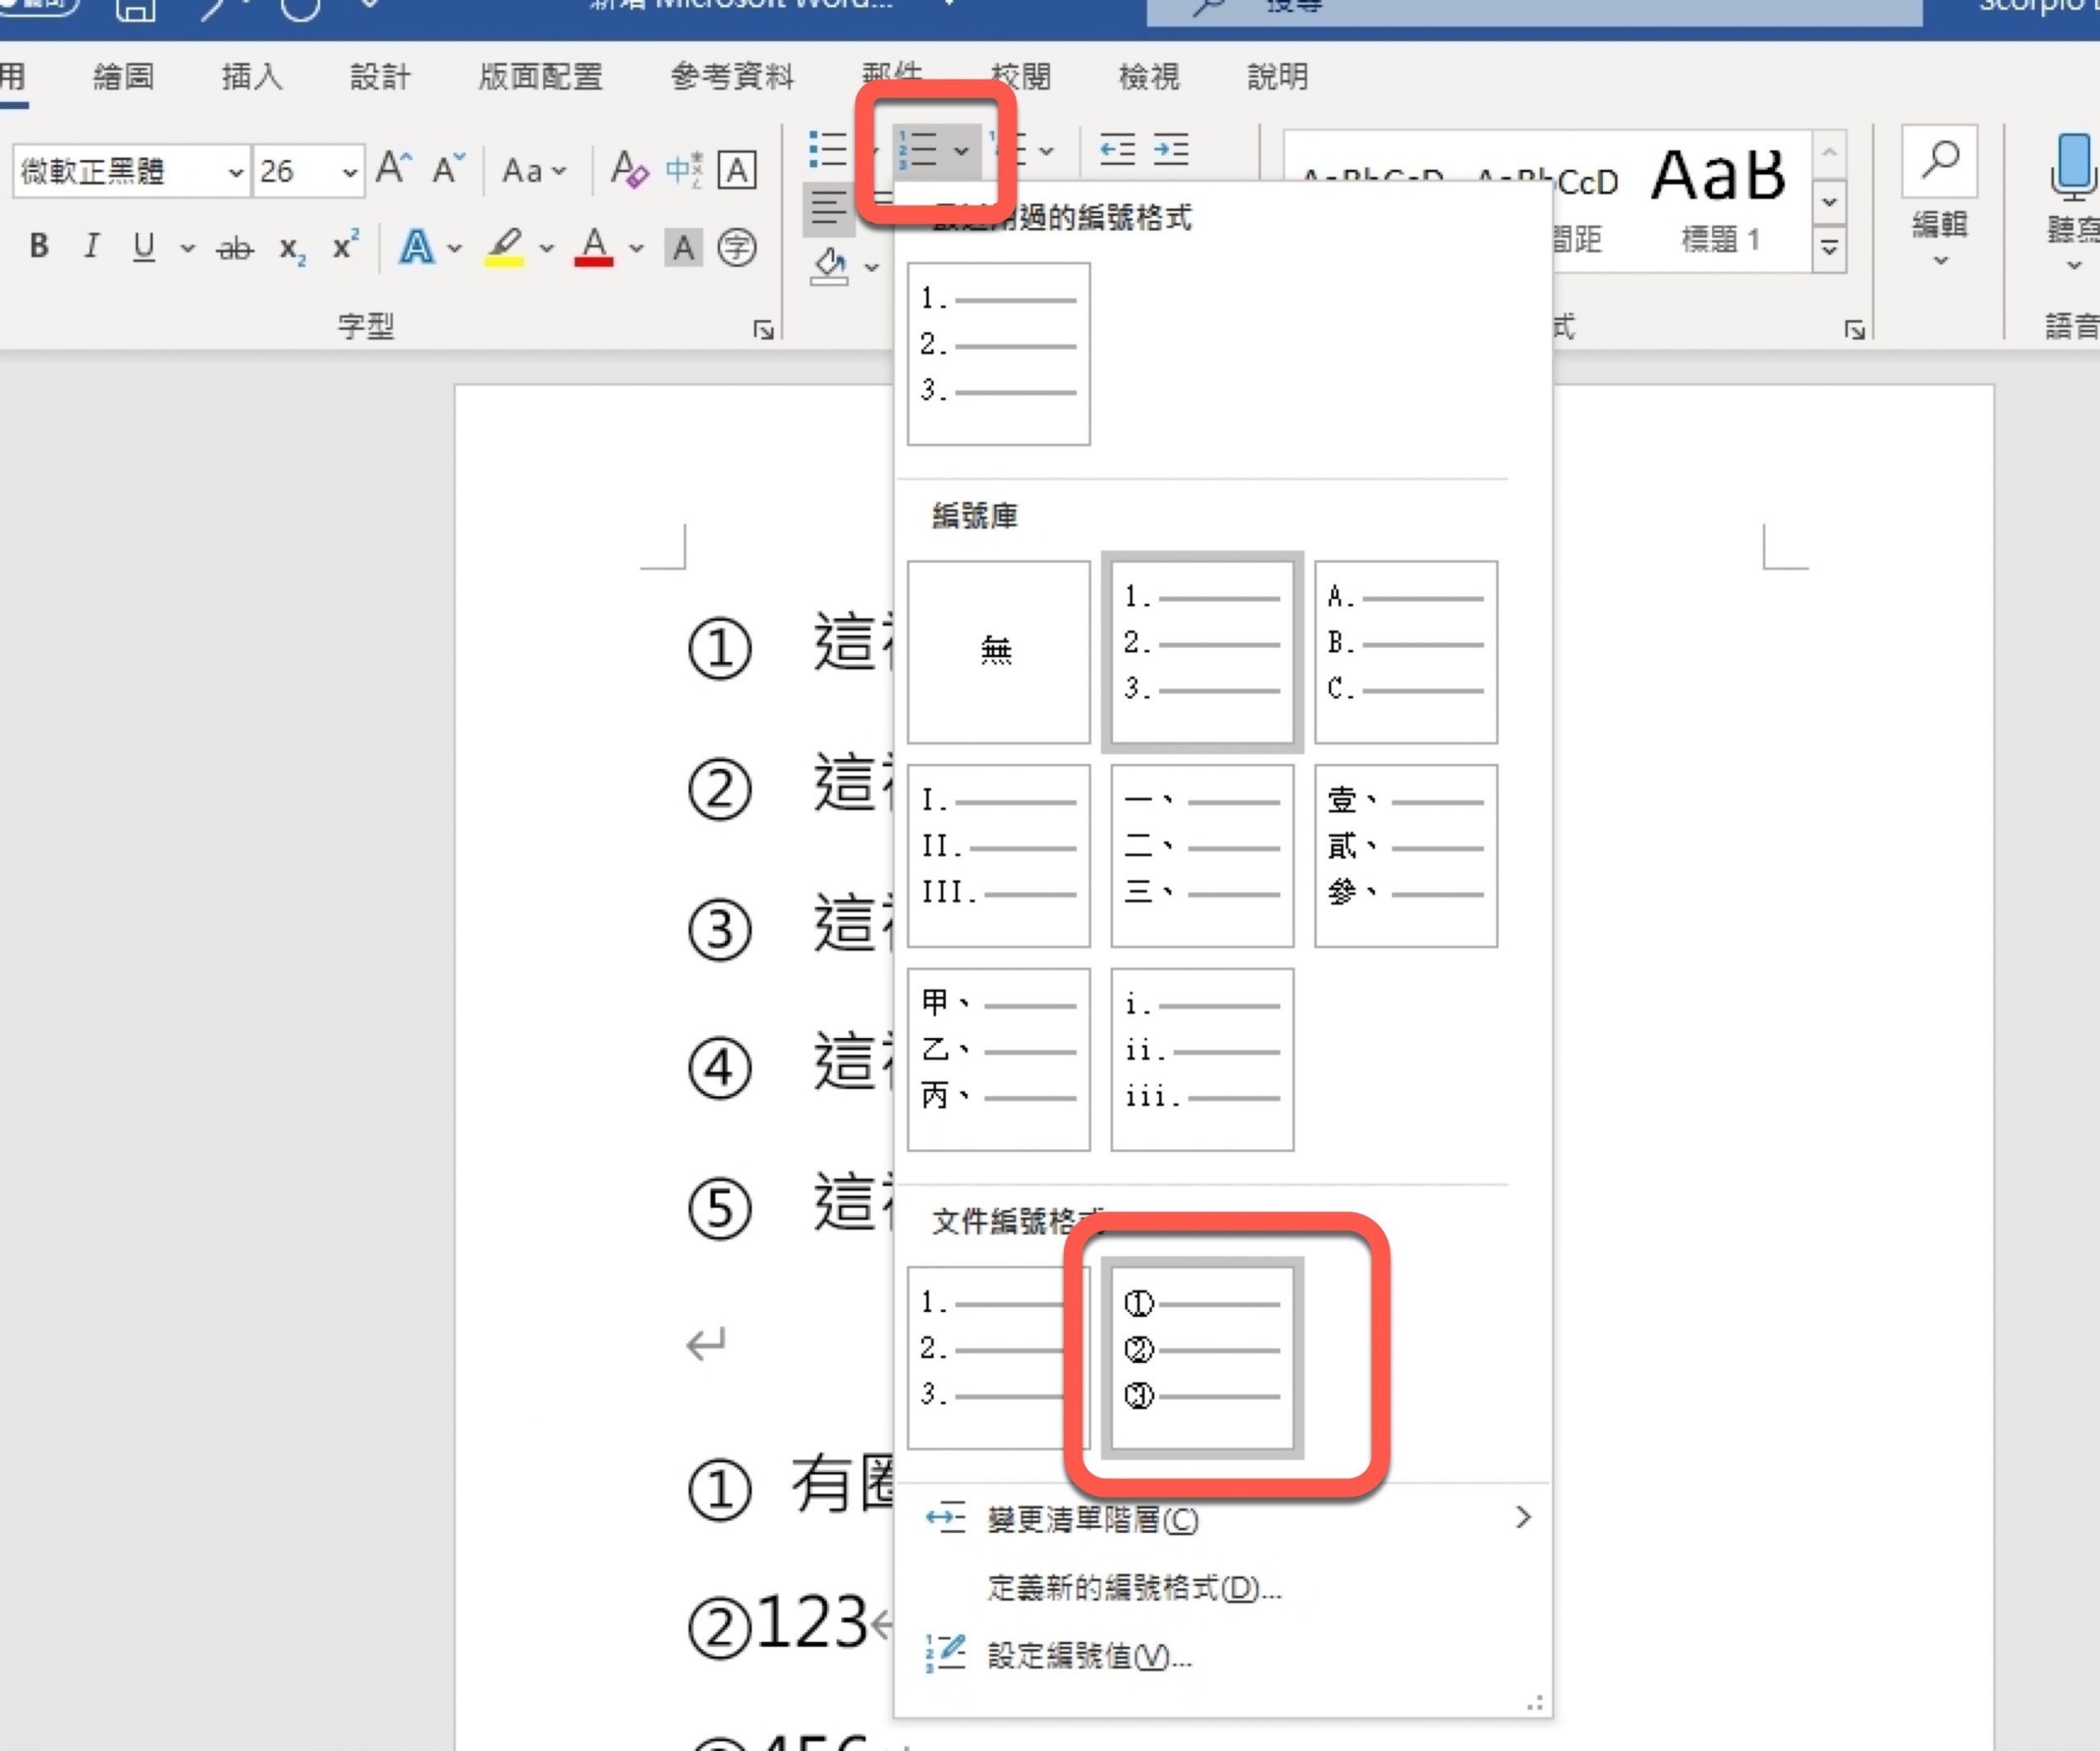The height and width of the screenshot is (1751, 2100).
Task: Switch to the 插入 ribbon tab
Action: point(251,76)
